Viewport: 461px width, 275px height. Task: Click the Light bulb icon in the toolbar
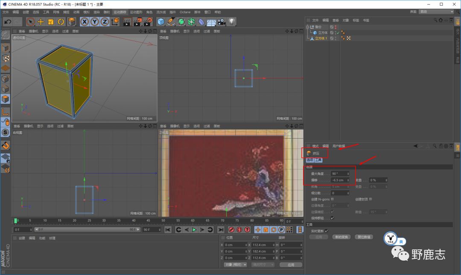pyautogui.click(x=232, y=22)
